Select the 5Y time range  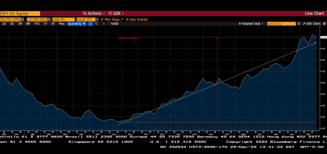click(x=53, y=24)
